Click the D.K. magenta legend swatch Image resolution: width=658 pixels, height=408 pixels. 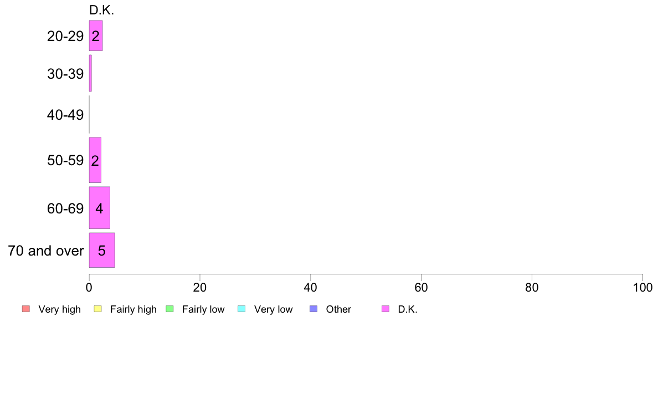(385, 309)
